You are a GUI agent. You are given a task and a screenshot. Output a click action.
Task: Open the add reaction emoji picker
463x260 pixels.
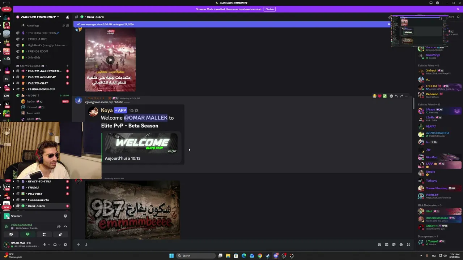[391, 96]
